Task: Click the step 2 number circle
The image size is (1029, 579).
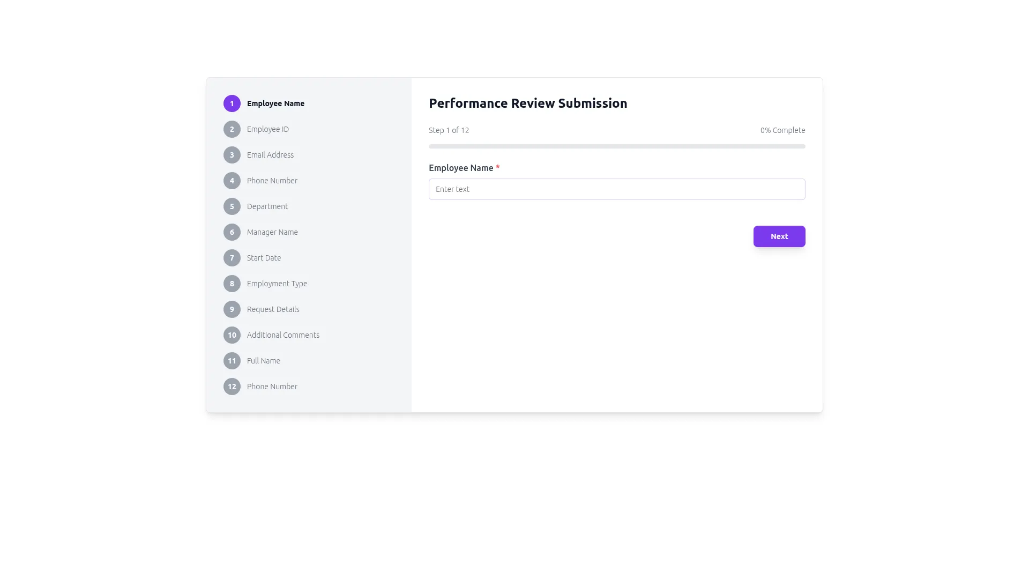Action: coord(232,129)
